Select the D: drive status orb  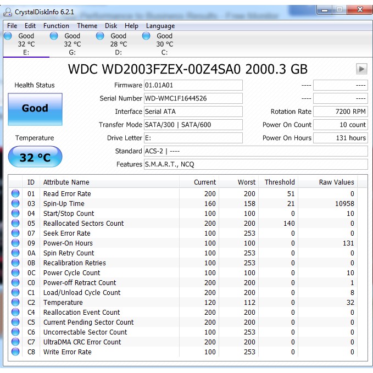tap(100, 36)
